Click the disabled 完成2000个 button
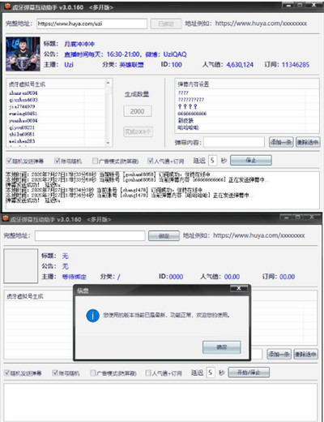The image size is (324, 422). (x=138, y=132)
